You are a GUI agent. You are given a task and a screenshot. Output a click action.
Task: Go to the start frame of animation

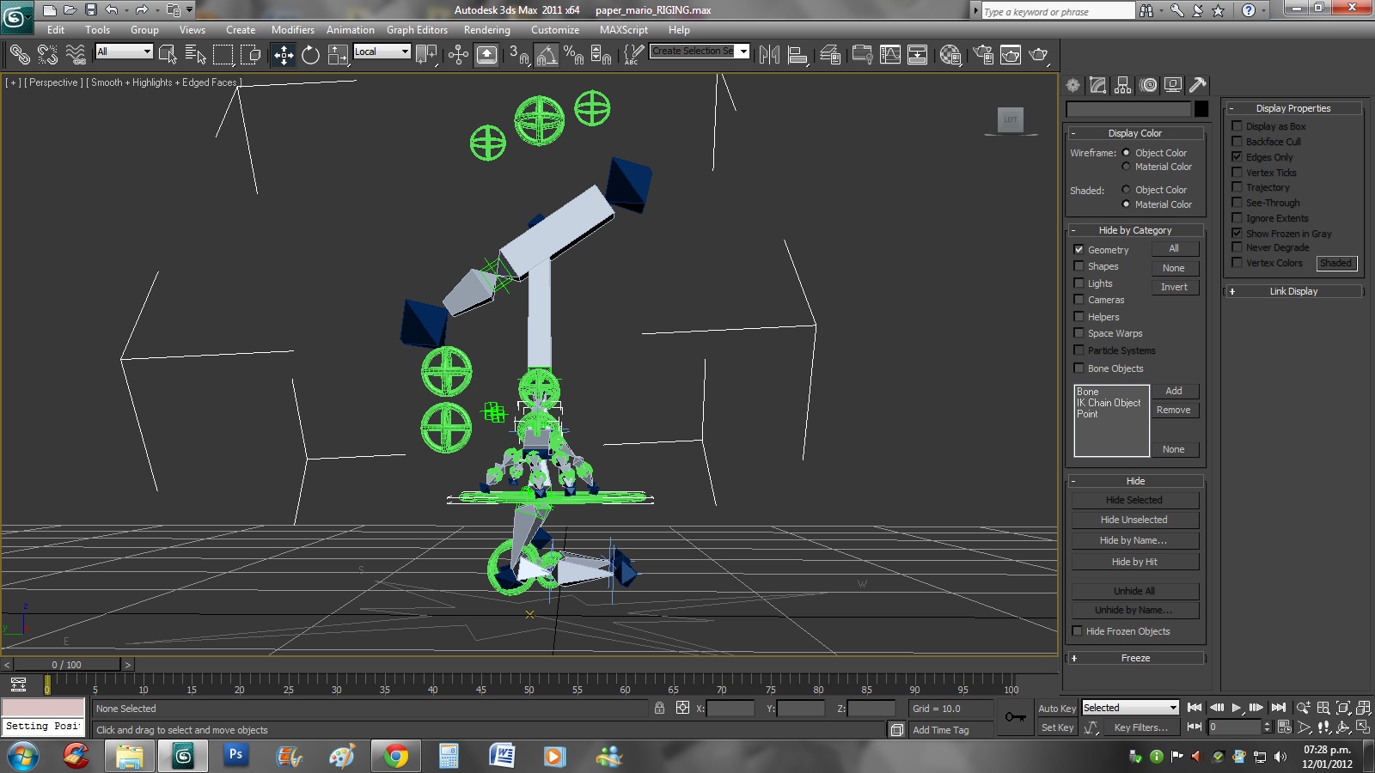pos(1195,708)
